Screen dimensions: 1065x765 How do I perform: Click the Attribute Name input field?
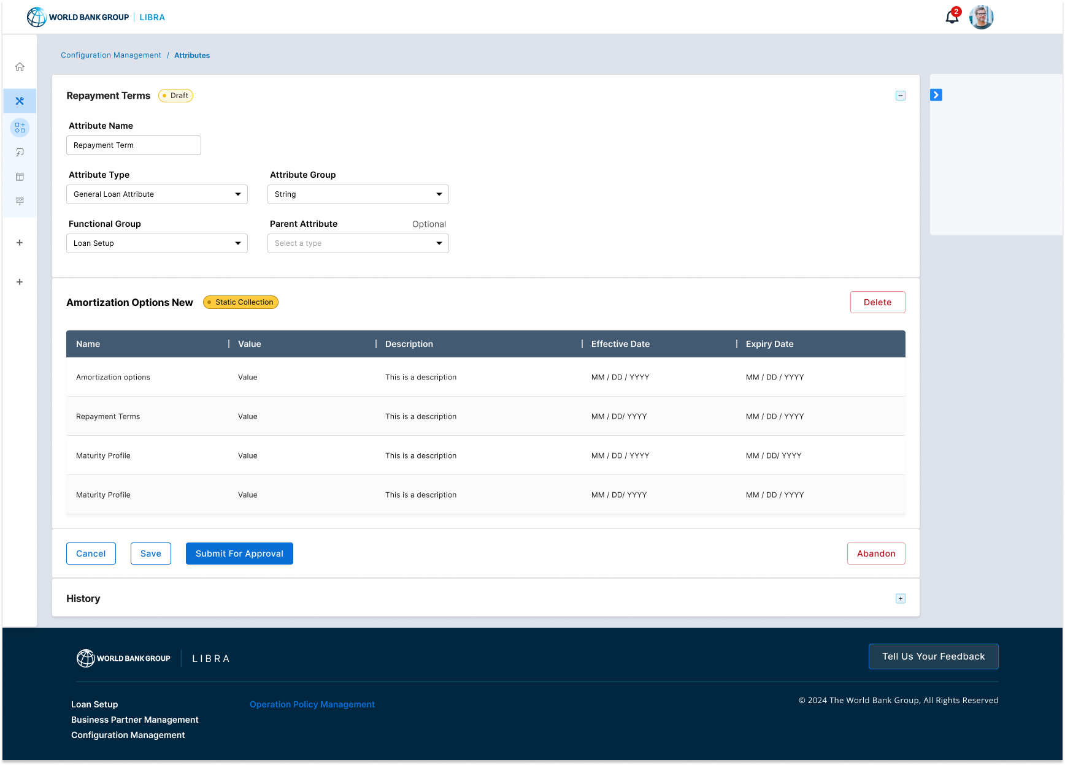(134, 145)
